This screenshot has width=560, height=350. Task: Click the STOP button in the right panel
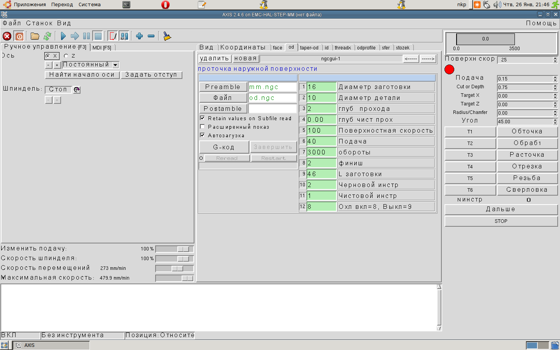[x=501, y=221]
